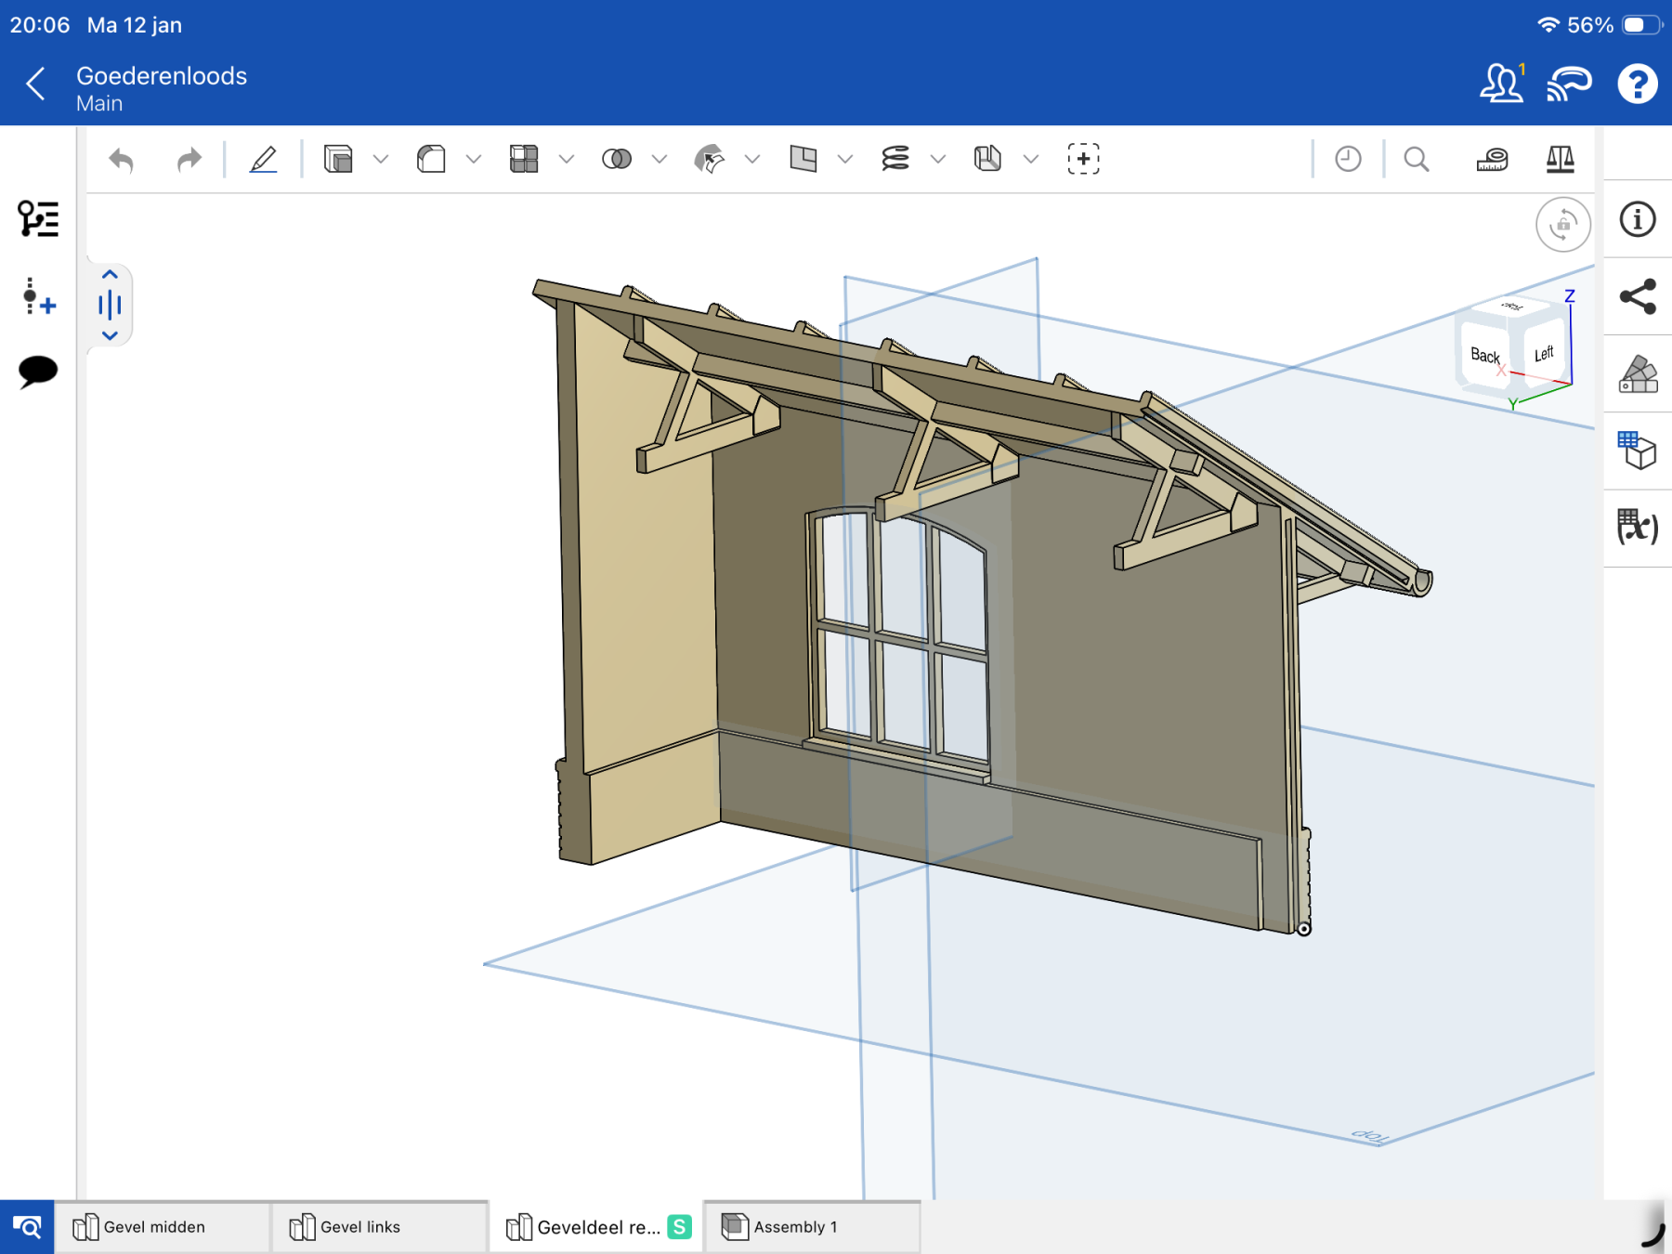Open the Measure tool
Viewport: 1672px width, 1254px height.
tap(1492, 160)
